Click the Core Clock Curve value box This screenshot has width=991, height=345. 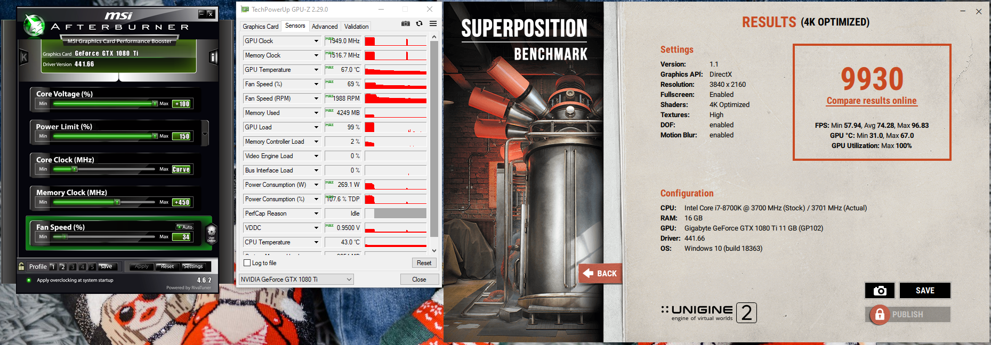pyautogui.click(x=181, y=169)
